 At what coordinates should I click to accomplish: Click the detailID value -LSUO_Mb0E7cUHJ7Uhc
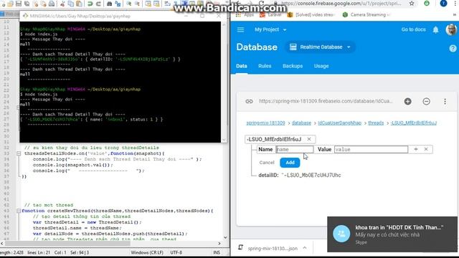311,175
